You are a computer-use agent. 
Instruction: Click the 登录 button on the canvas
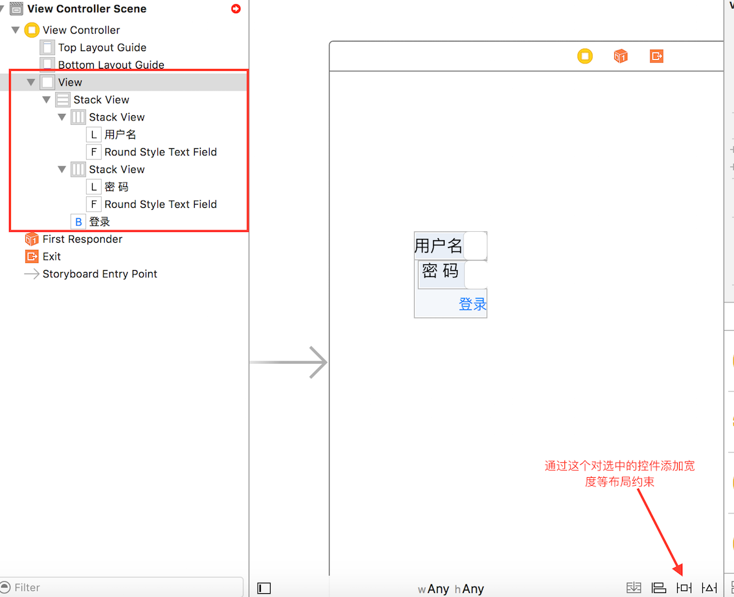473,304
